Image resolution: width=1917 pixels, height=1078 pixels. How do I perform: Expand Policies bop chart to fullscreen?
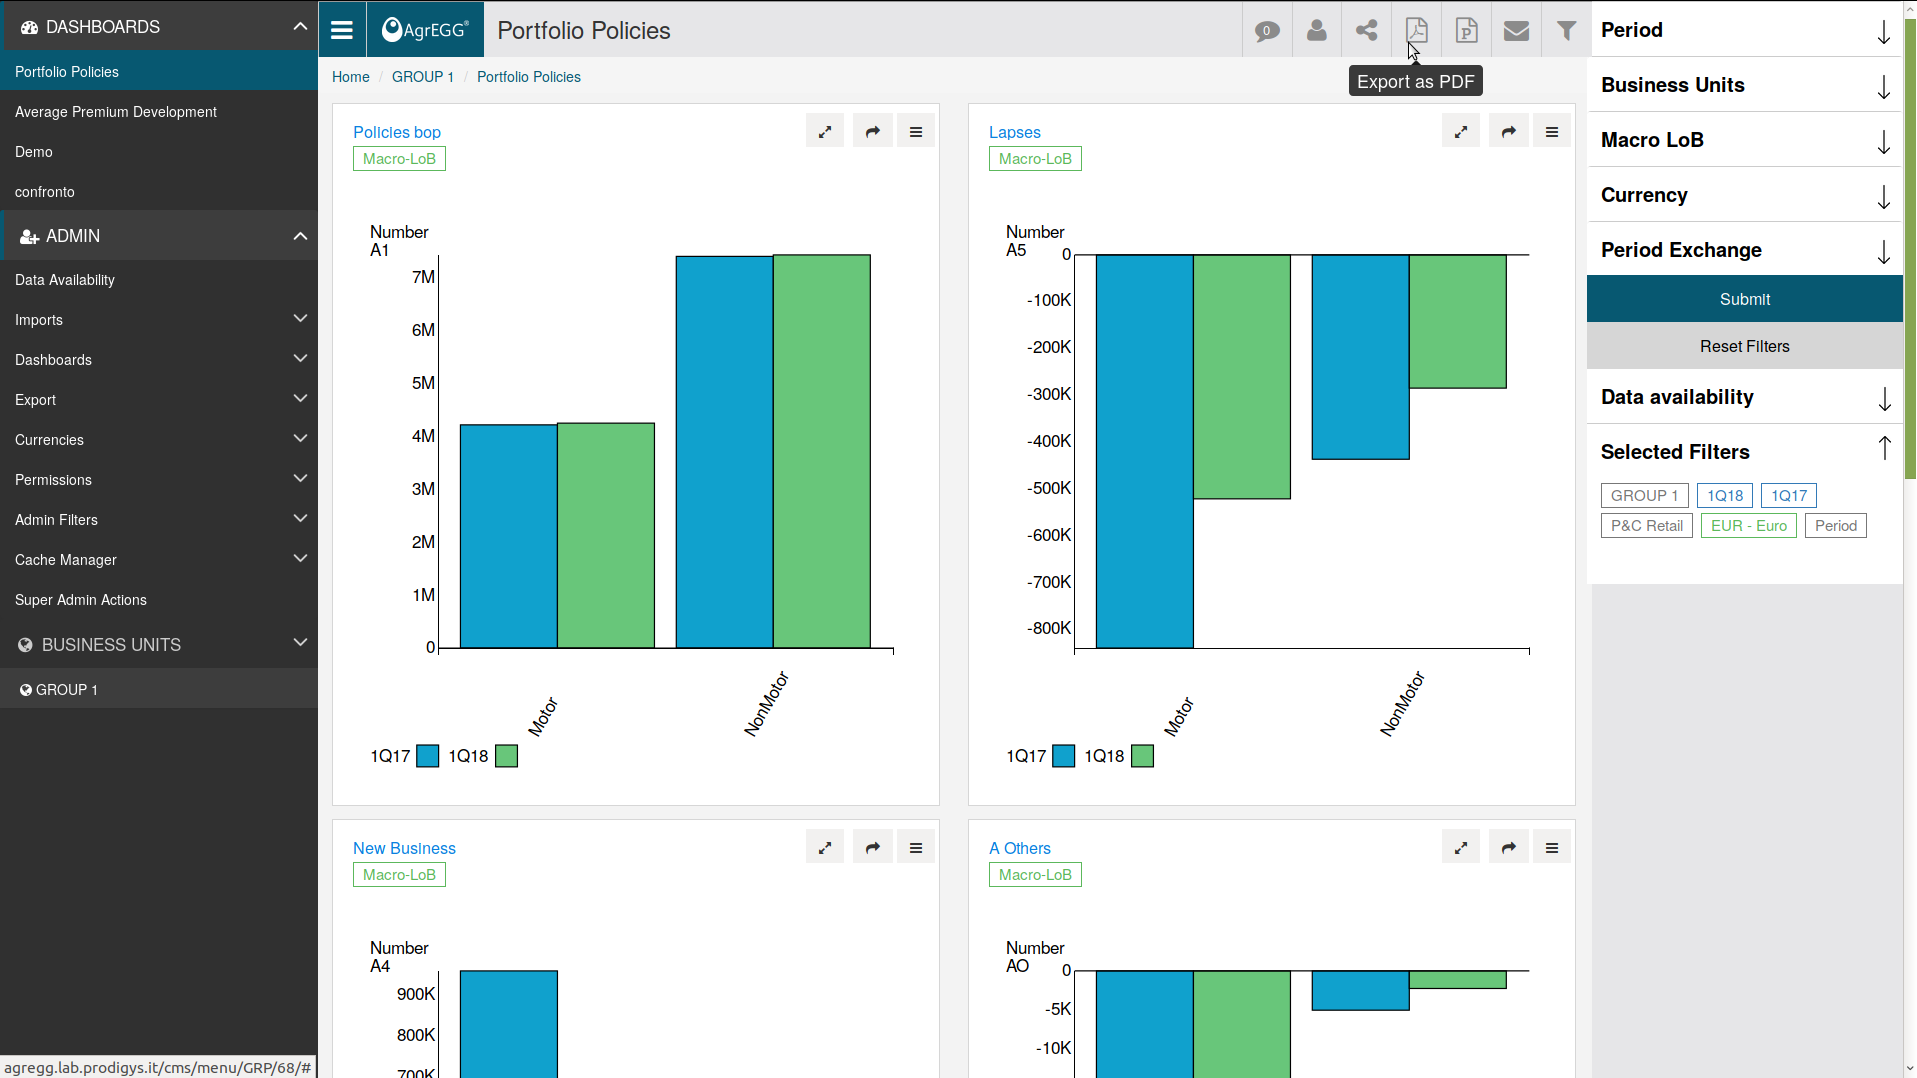tap(825, 131)
